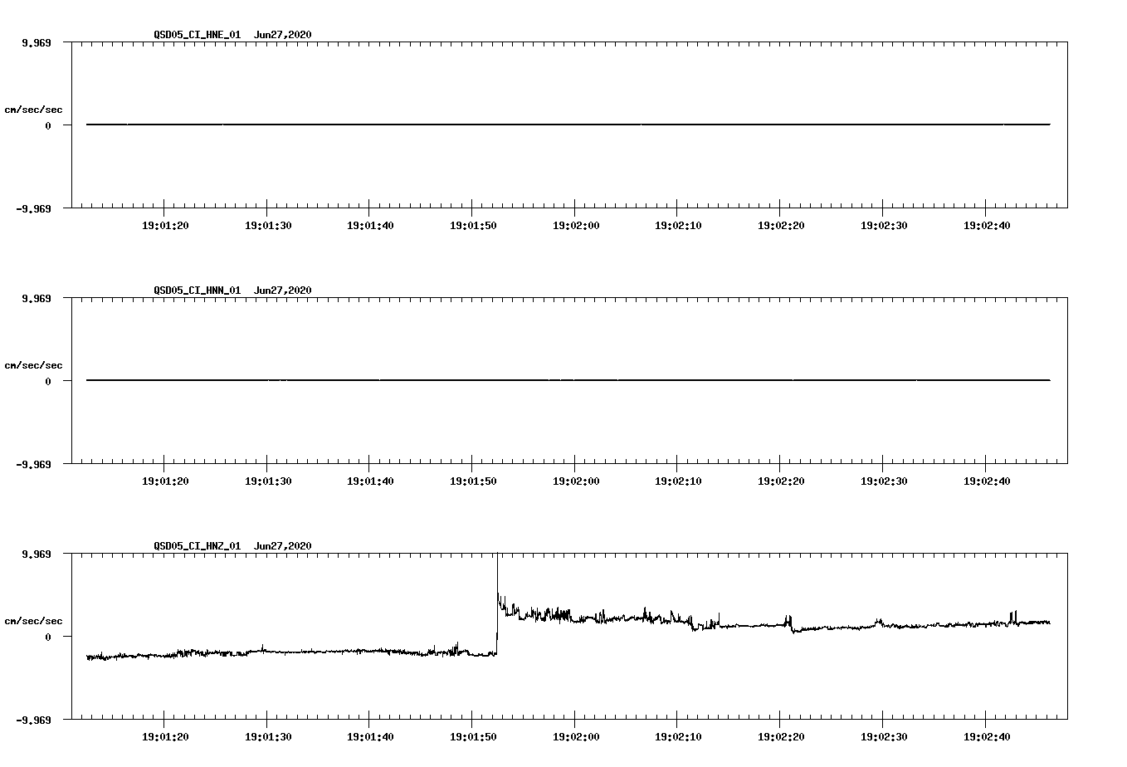
Task: Click the flat HNE waveform trace line
Action: [x=568, y=125]
